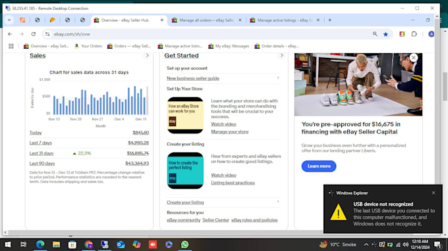Screen dimensions: 448x251
Task: Open Outlook from the taskbar
Action: click(121, 244)
